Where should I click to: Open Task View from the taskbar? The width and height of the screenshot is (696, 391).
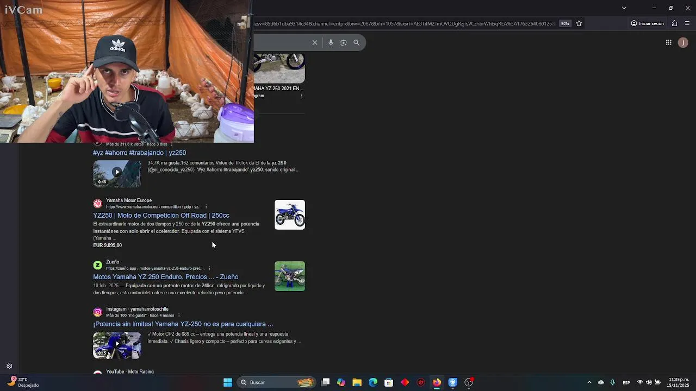[x=325, y=382]
